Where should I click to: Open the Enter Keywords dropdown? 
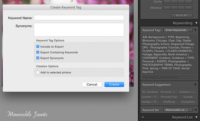click(178, 30)
